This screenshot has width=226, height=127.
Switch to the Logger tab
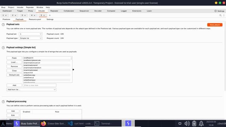pyautogui.click(x=124, y=11)
